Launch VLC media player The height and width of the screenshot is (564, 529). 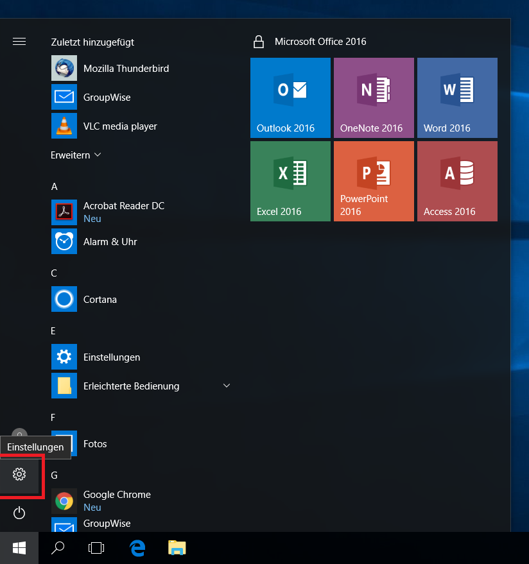[x=120, y=126]
